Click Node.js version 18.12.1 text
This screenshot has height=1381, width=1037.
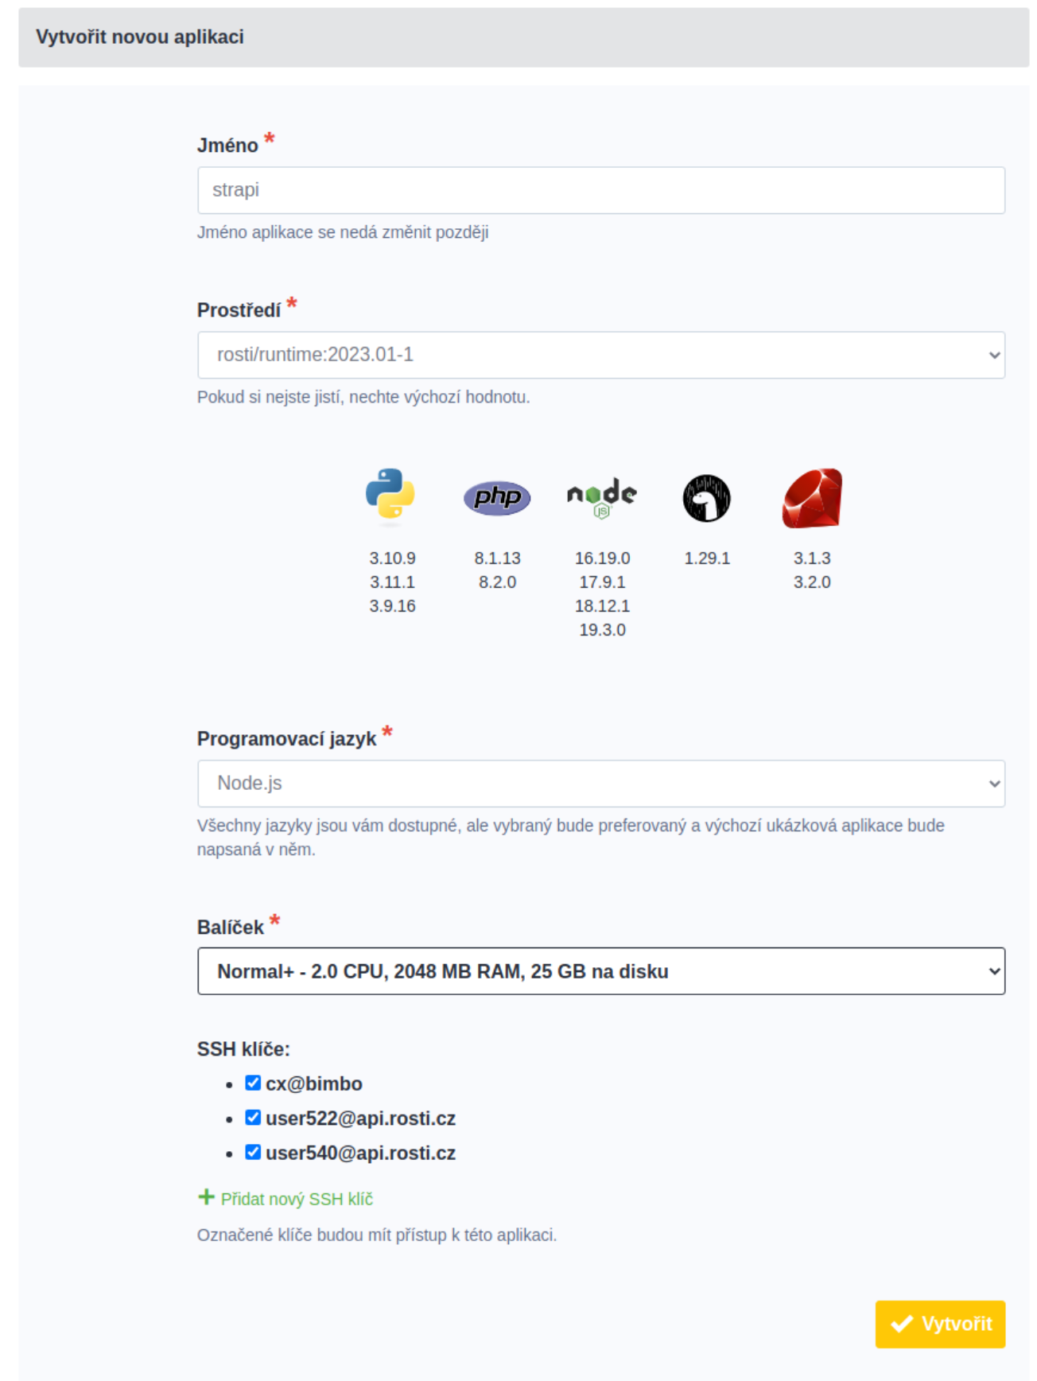(602, 606)
